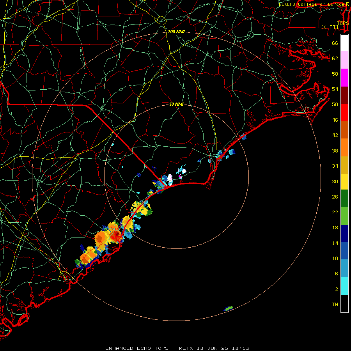Click the "58" legend value

[335, 74]
